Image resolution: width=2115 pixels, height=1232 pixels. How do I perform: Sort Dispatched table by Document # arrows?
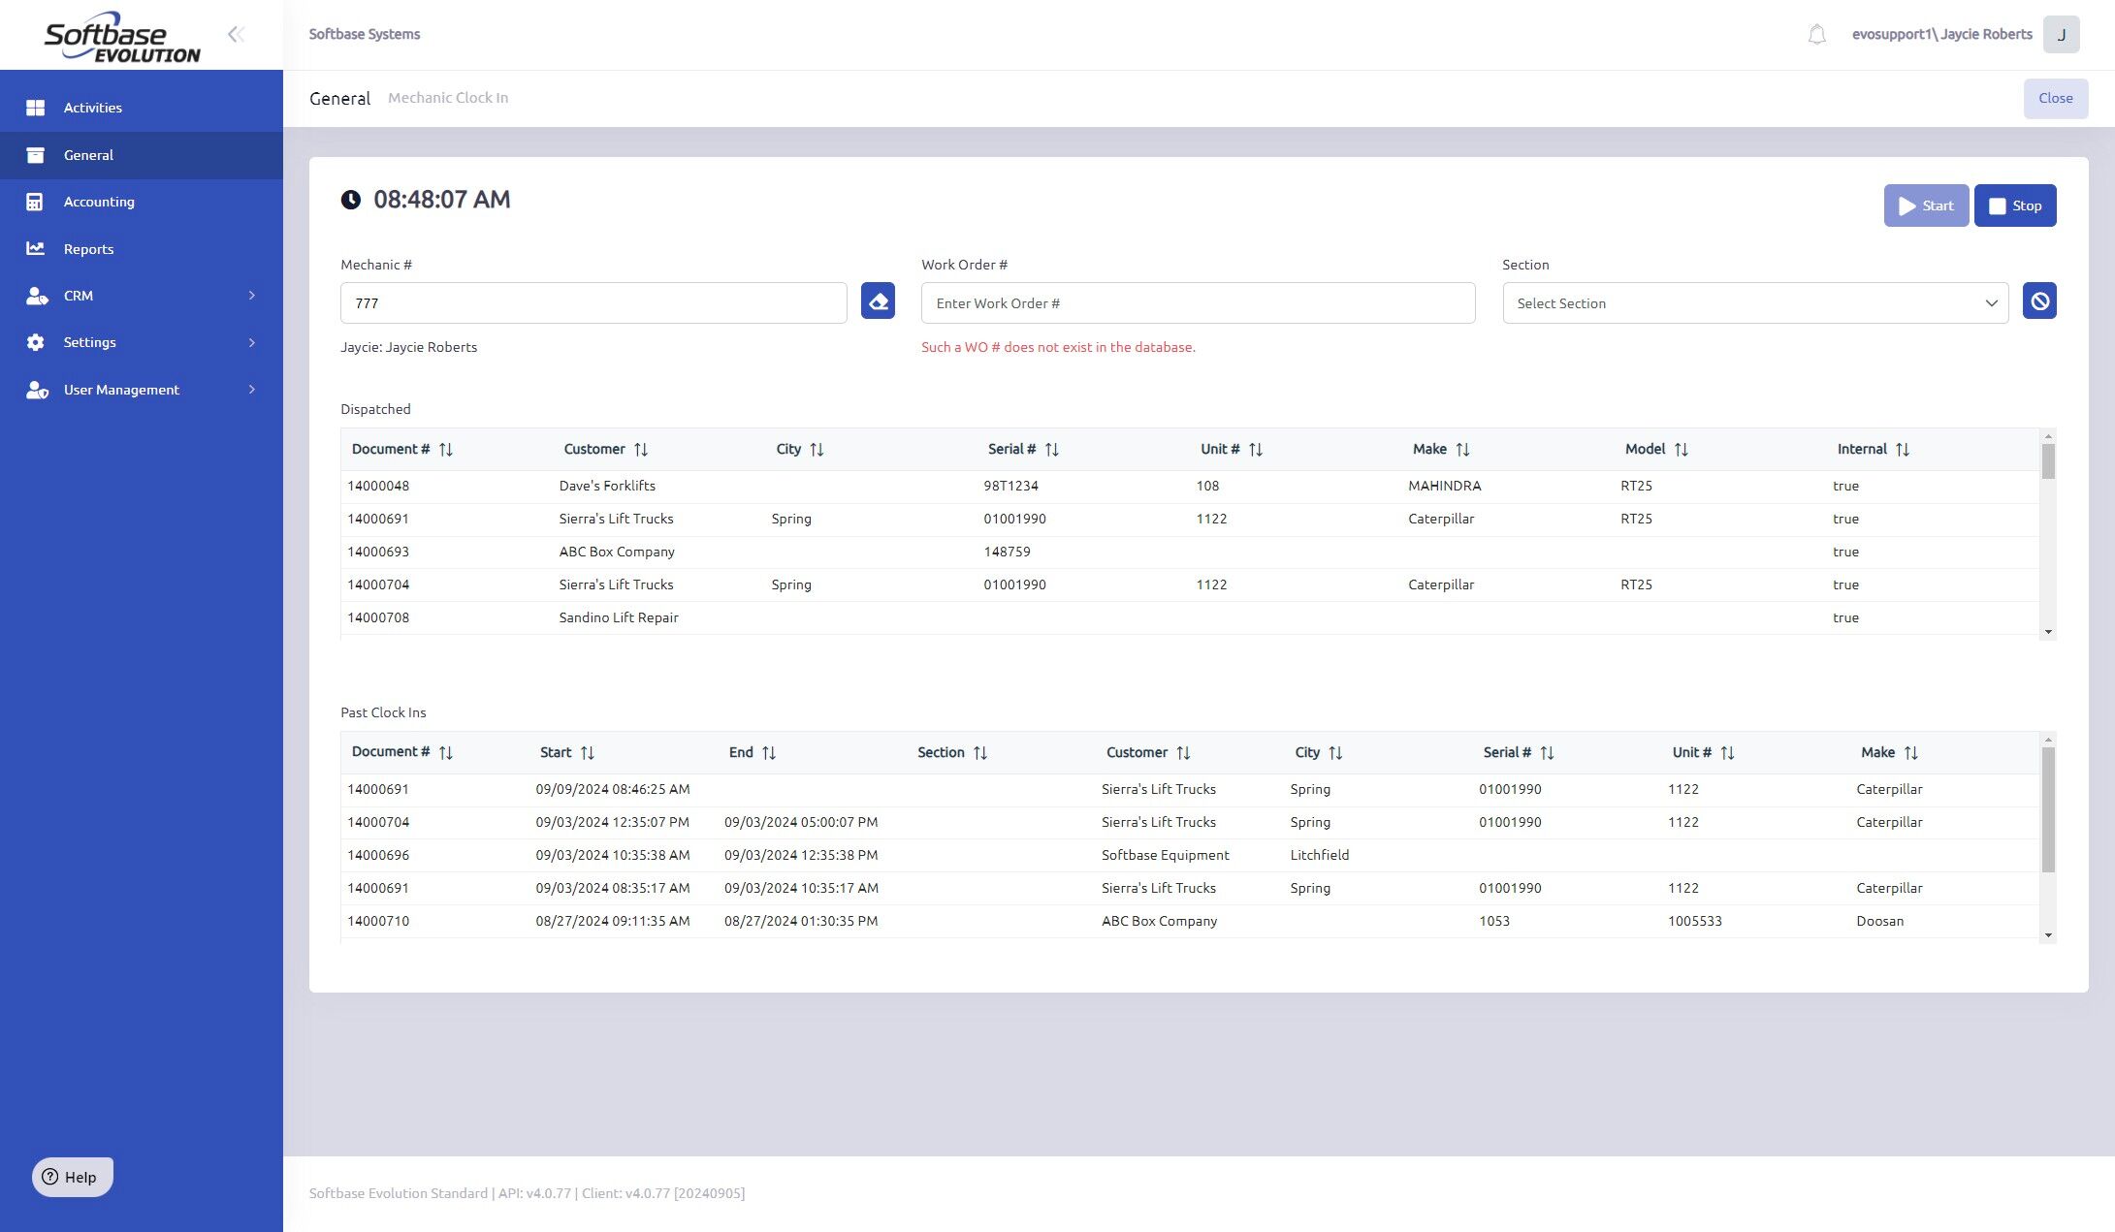pyautogui.click(x=445, y=450)
